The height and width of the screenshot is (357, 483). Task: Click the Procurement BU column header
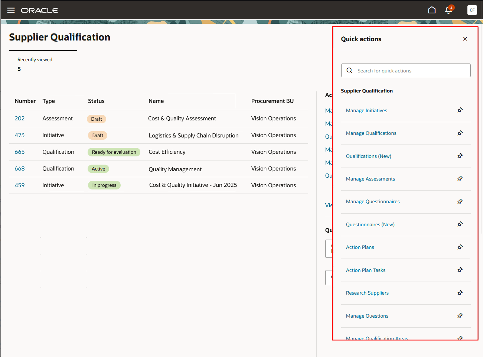pos(272,101)
